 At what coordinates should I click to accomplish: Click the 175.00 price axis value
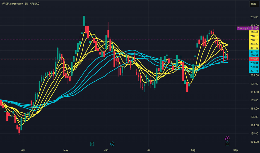coord(254,117)
